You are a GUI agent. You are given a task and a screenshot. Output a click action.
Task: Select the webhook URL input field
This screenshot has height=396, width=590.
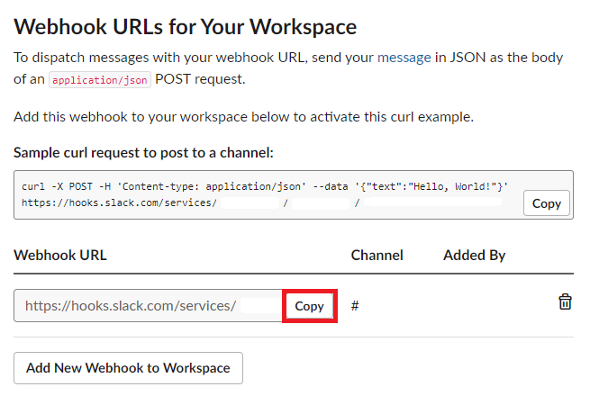pos(149,305)
